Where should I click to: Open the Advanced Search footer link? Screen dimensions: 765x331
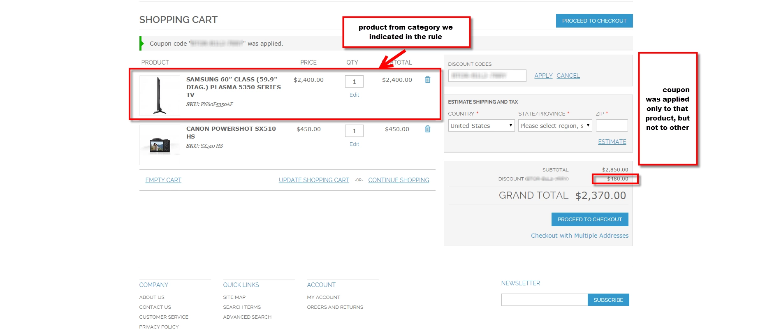[x=247, y=317]
